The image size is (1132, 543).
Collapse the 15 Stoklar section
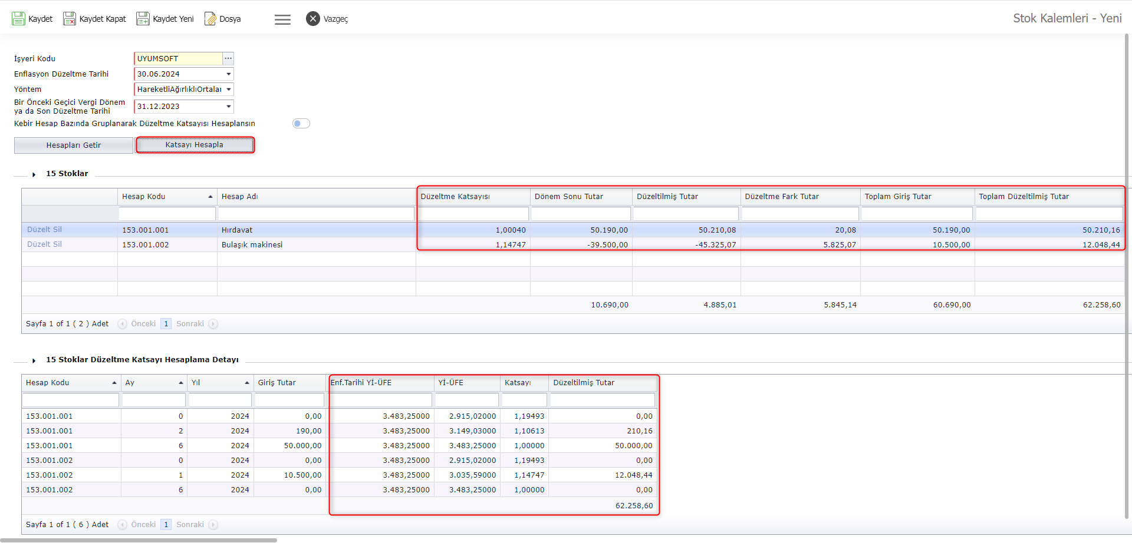(x=34, y=174)
